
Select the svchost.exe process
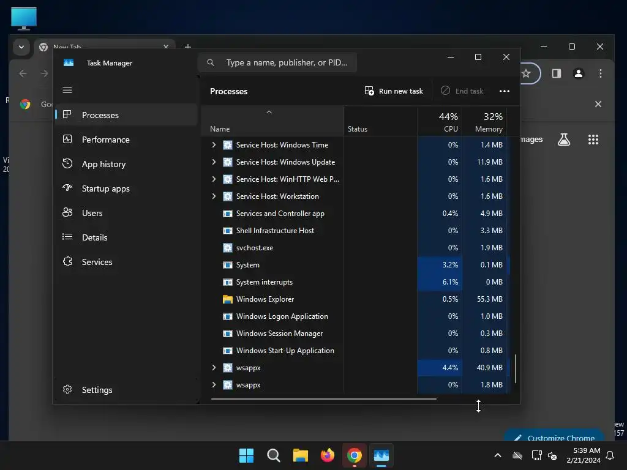pos(356,248)
